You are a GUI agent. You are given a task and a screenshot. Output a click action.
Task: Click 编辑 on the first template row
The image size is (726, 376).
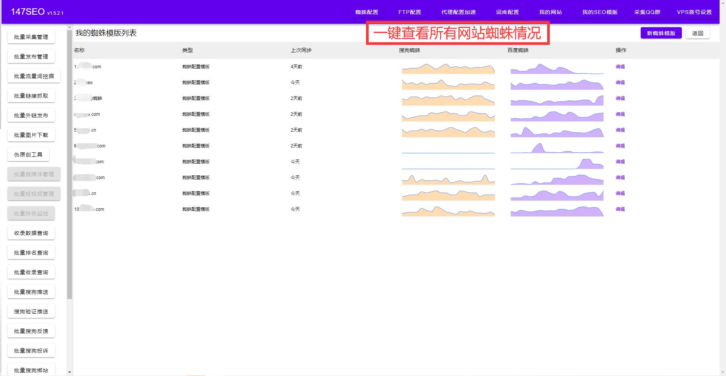[x=620, y=67]
